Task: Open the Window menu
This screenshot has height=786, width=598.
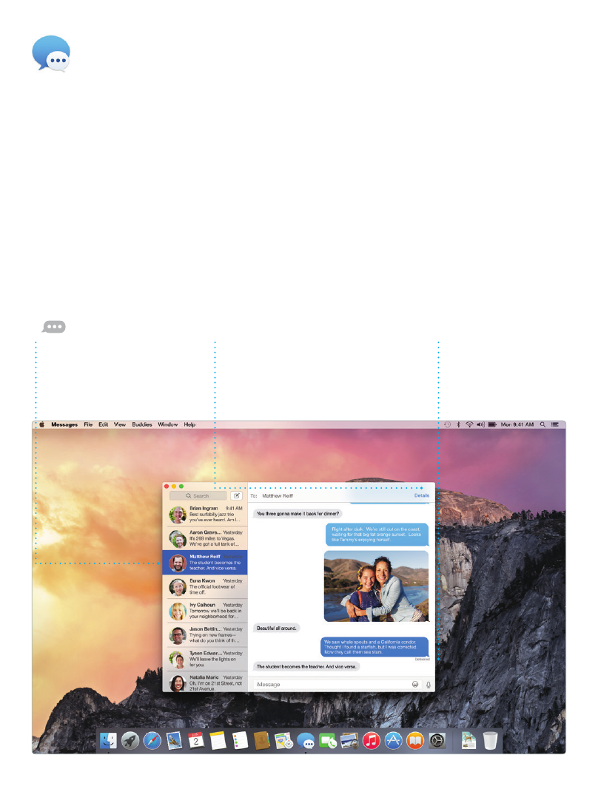Action: 167,424
